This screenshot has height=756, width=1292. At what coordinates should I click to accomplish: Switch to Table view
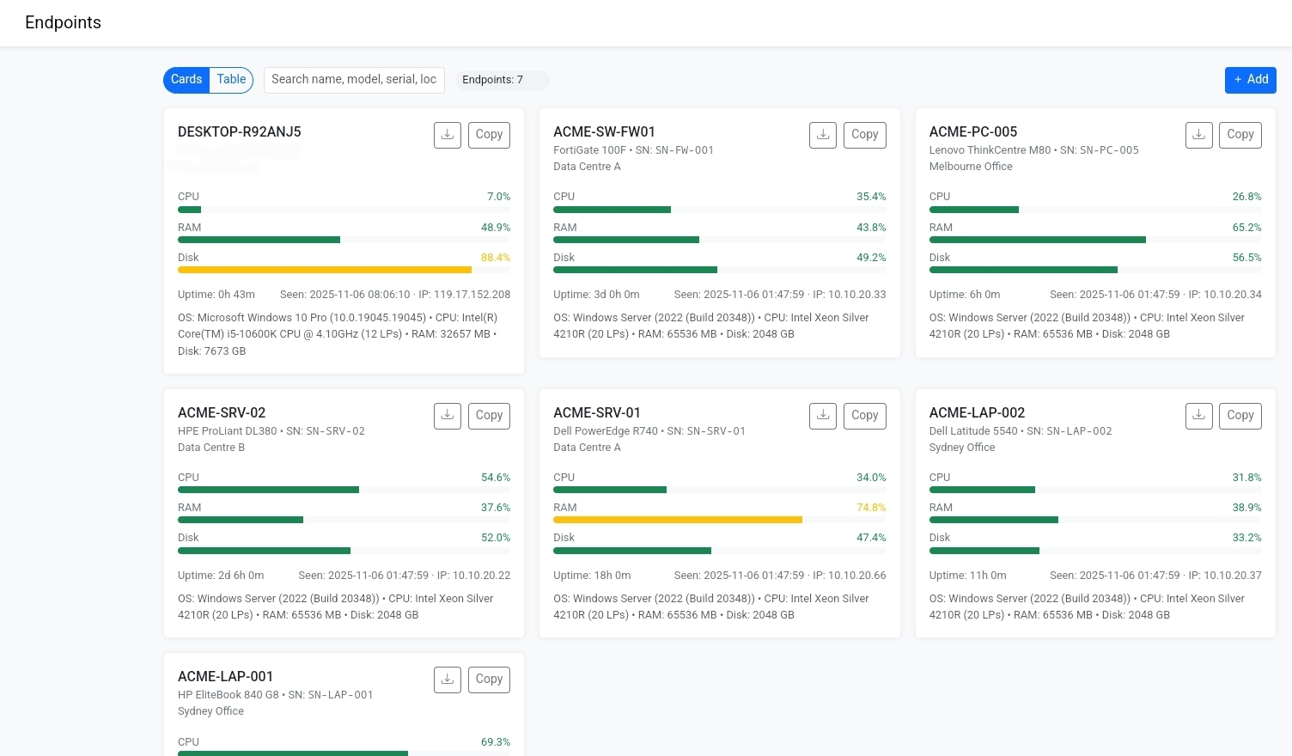coord(230,79)
